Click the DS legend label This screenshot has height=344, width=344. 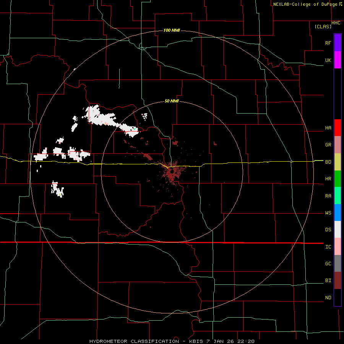[x=328, y=230]
